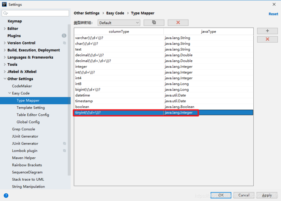Viewport: 281px width, 201px height.
Task: Close the Settings dialog window
Action: pyautogui.click(x=274, y=4)
